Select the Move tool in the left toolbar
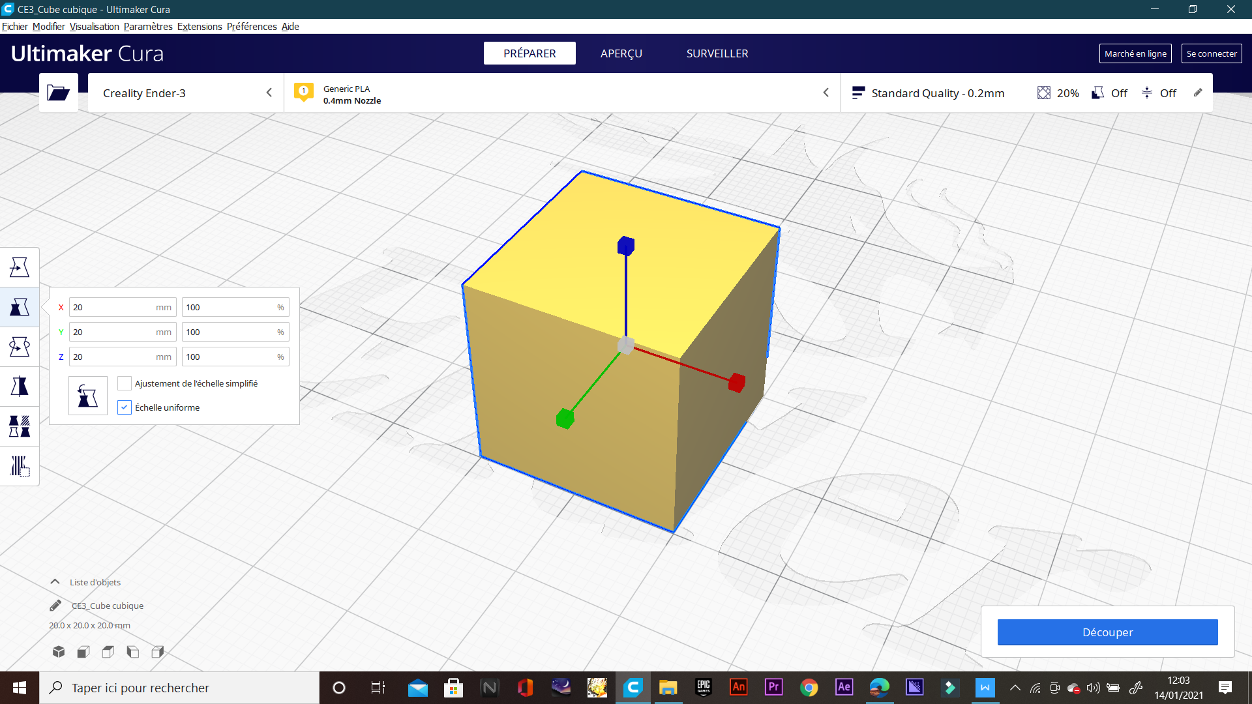Screen dimensions: 1252x704 pos(20,267)
